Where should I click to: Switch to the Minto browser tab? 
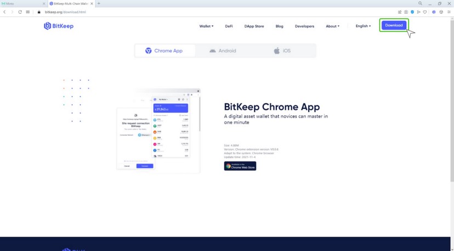[x=22, y=3]
